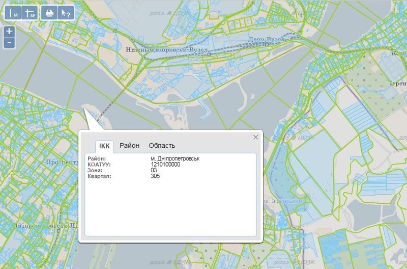The height and width of the screenshot is (269, 407).
Task: Activate the area measurement (M²) tool
Action: pos(30,13)
